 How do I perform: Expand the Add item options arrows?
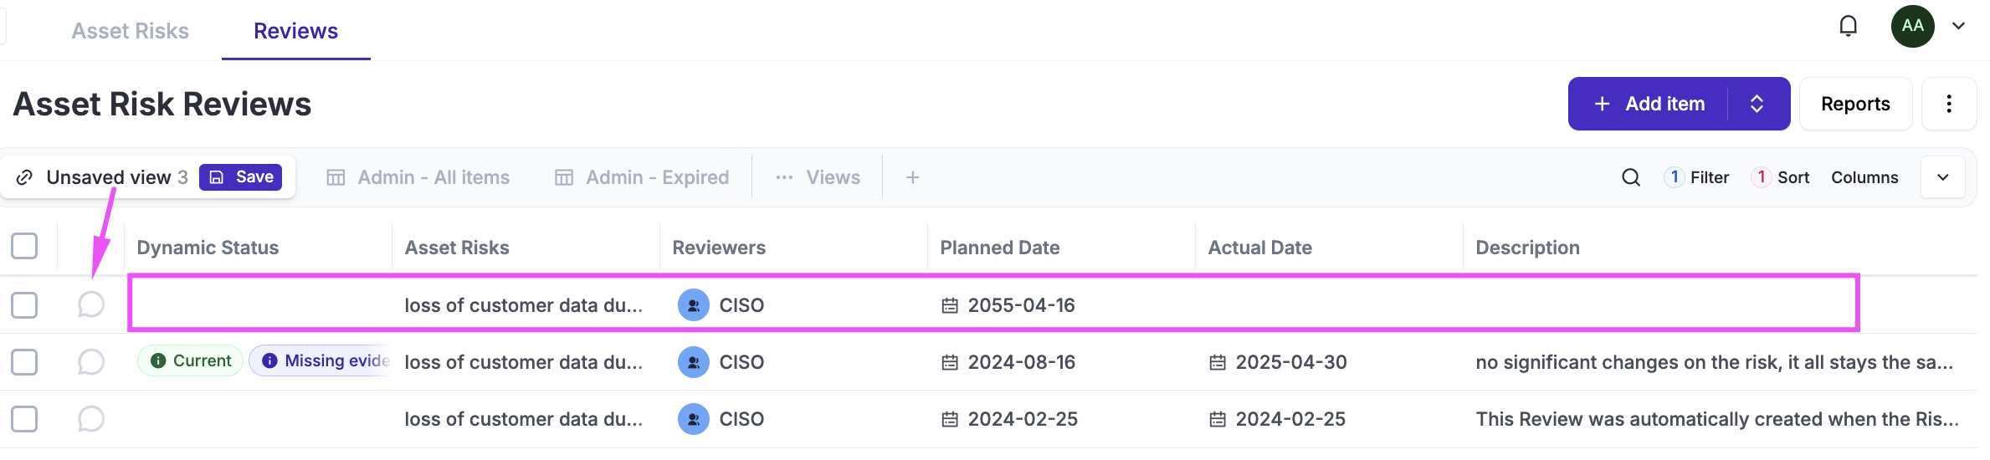[x=1757, y=104]
